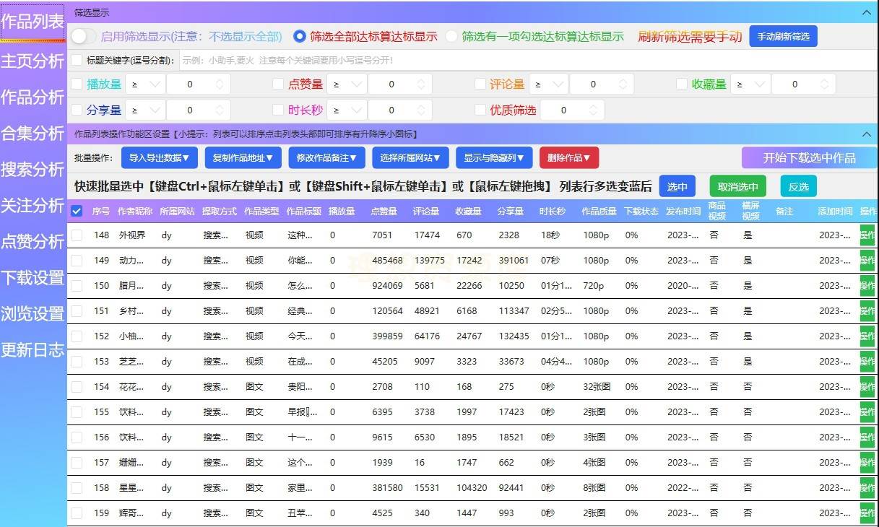Viewport: 879px width, 527px height.
Task: Enable the 播放量 filter checkbox
Action: pyautogui.click(x=76, y=84)
